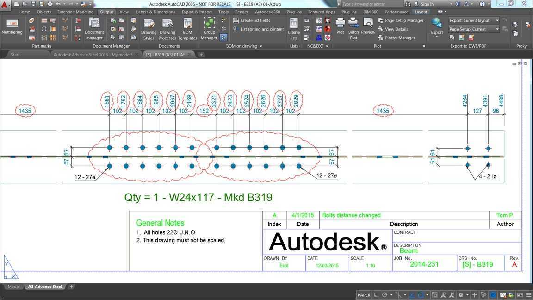Screen dimensions: 533x300
Task: Toggle polar tracking in status bar
Action: coord(384,295)
